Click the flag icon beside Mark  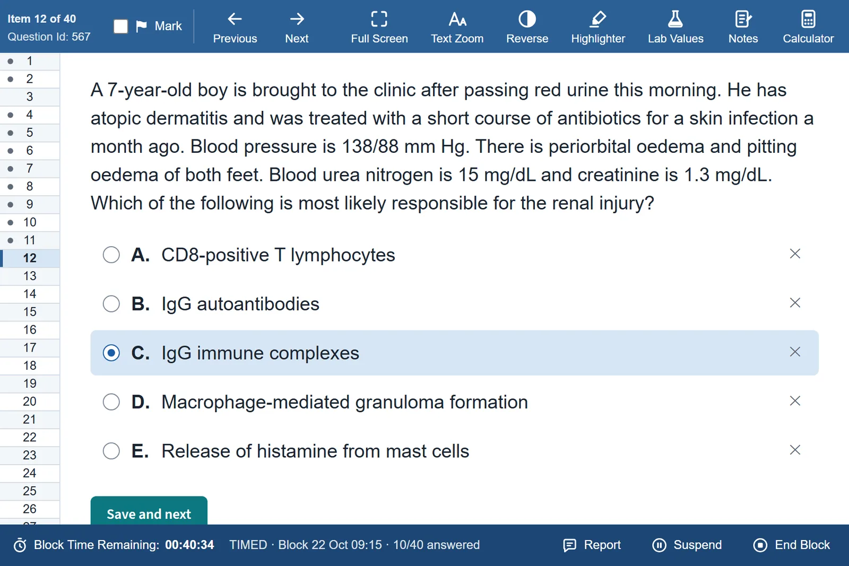(x=141, y=26)
